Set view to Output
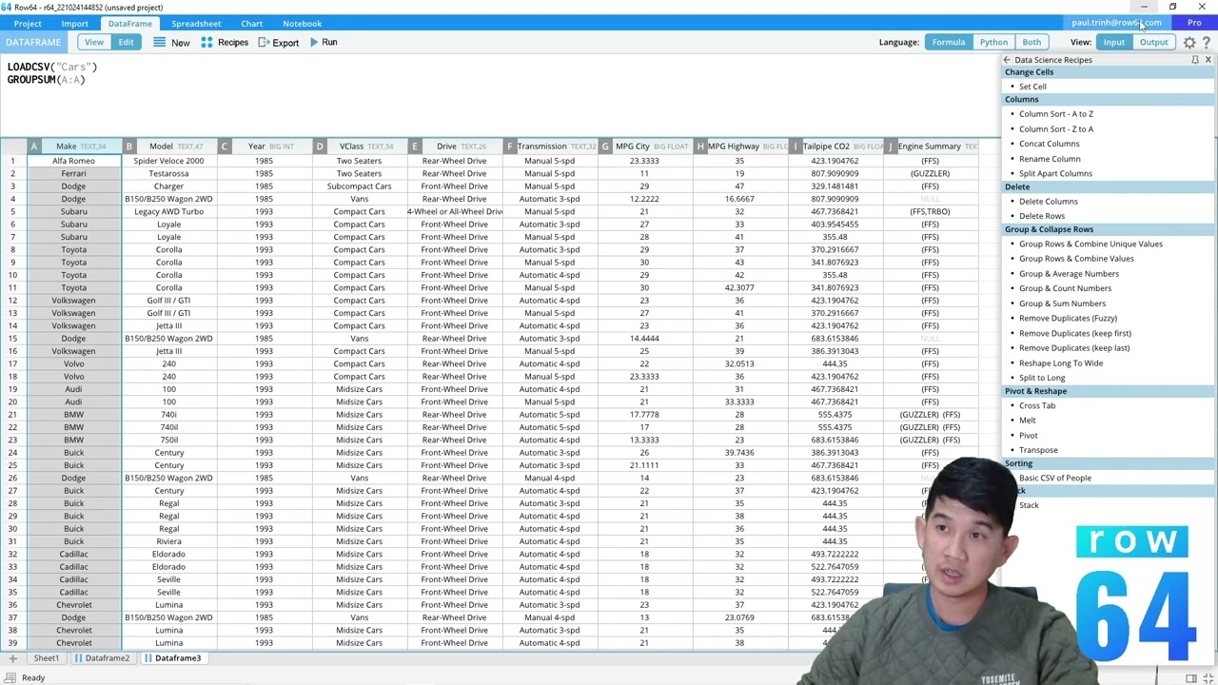 point(1153,42)
